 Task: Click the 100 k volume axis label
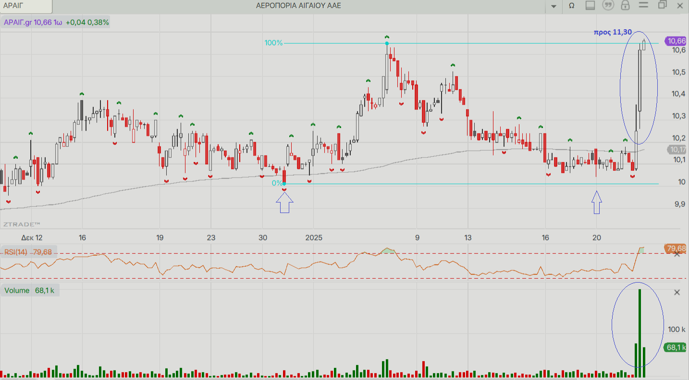677,329
